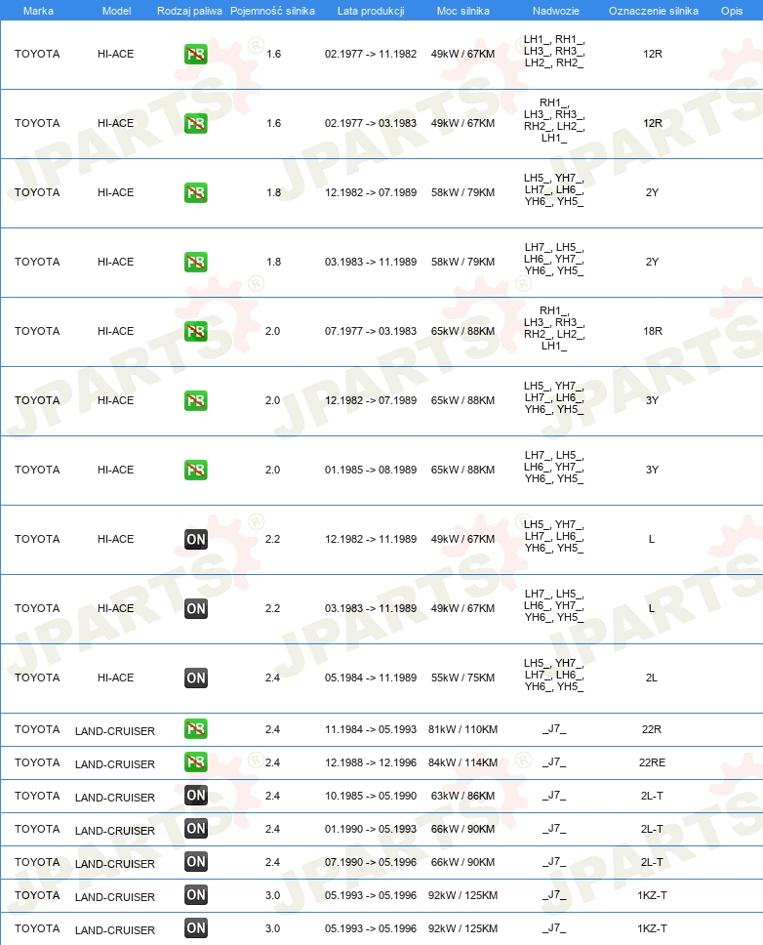Click the Oznaczenie silnika column header
Image resolution: width=763 pixels, height=945 pixels.
[x=654, y=11]
